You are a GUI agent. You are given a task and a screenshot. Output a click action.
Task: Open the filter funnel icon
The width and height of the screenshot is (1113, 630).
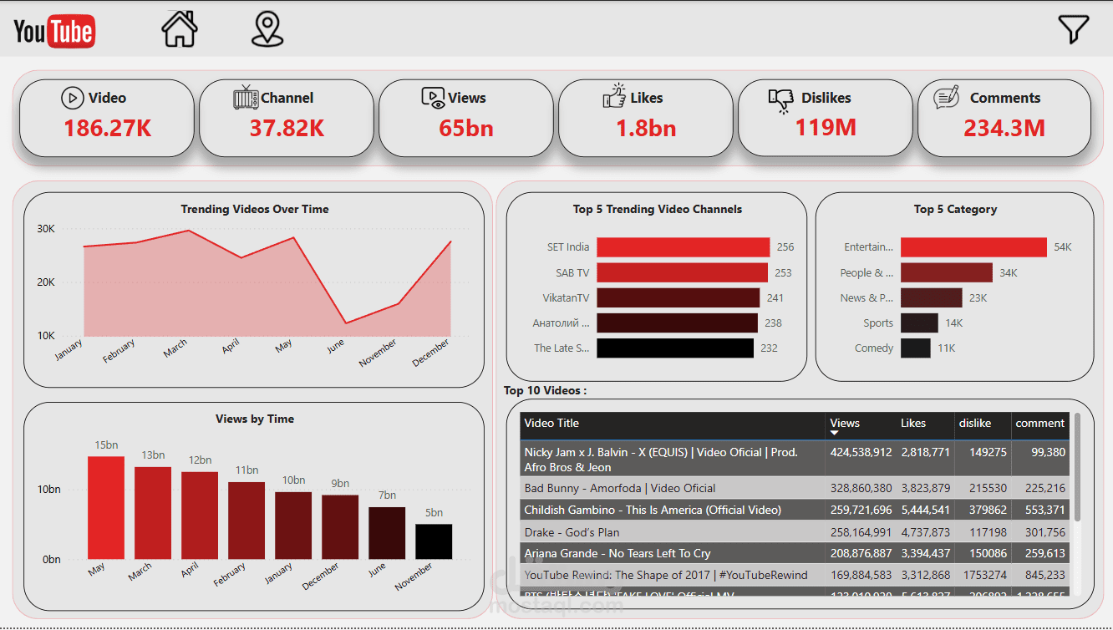(x=1074, y=29)
